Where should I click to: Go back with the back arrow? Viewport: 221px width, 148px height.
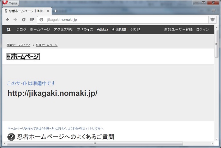point(7,20)
